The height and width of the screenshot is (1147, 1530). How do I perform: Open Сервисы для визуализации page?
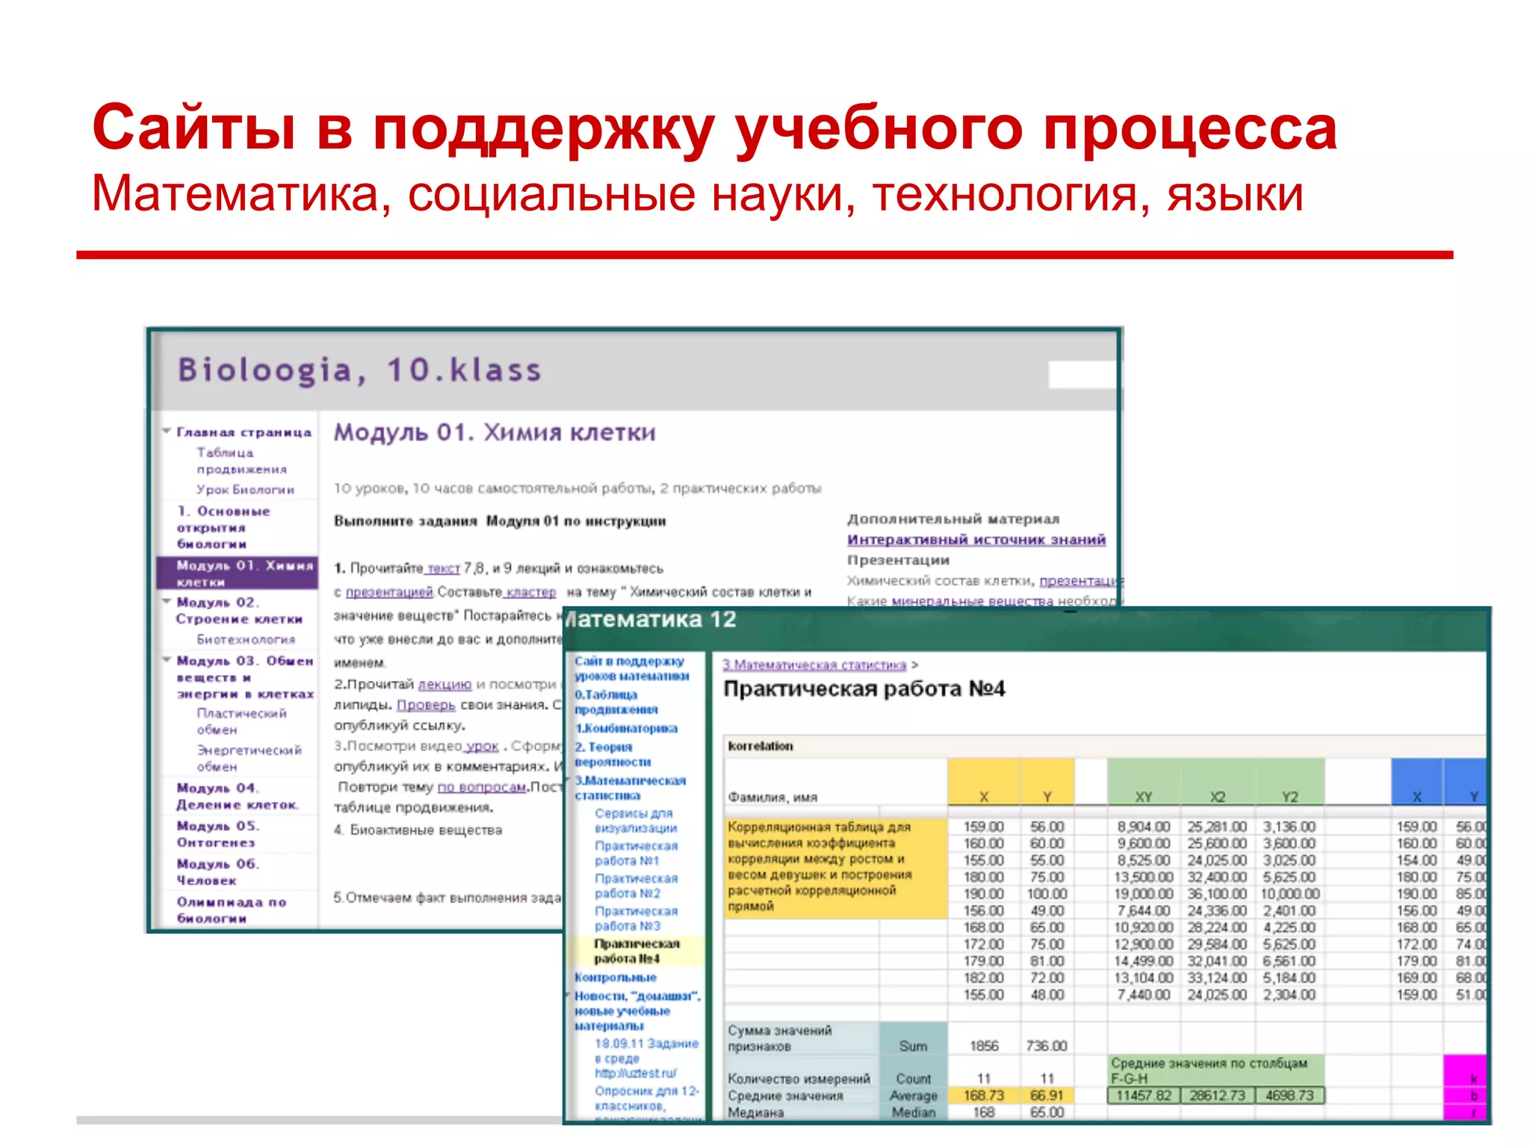point(636,821)
